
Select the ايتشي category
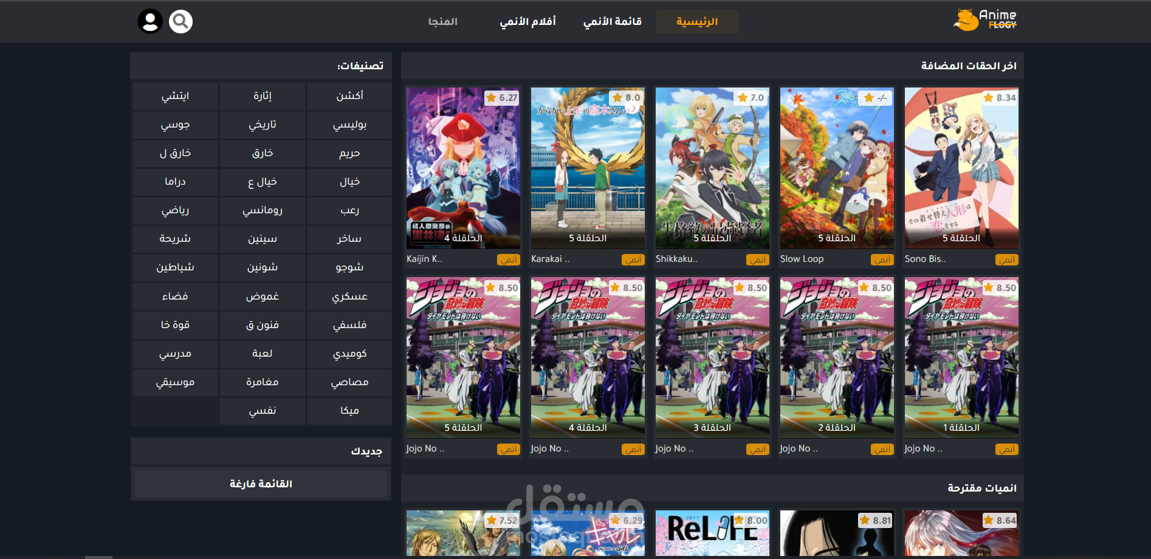[175, 96]
